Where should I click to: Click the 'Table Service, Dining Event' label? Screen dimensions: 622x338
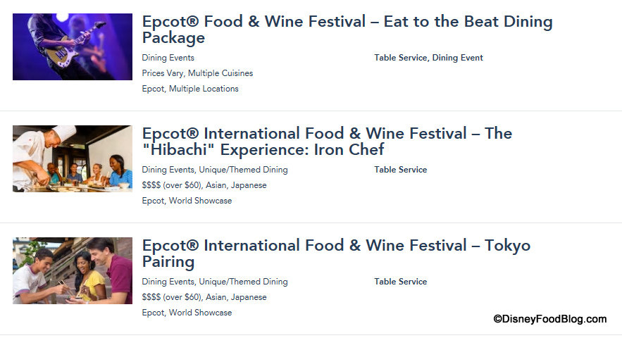(x=428, y=58)
